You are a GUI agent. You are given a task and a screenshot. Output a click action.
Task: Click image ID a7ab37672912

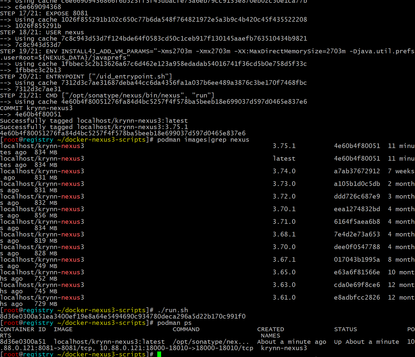point(357,171)
